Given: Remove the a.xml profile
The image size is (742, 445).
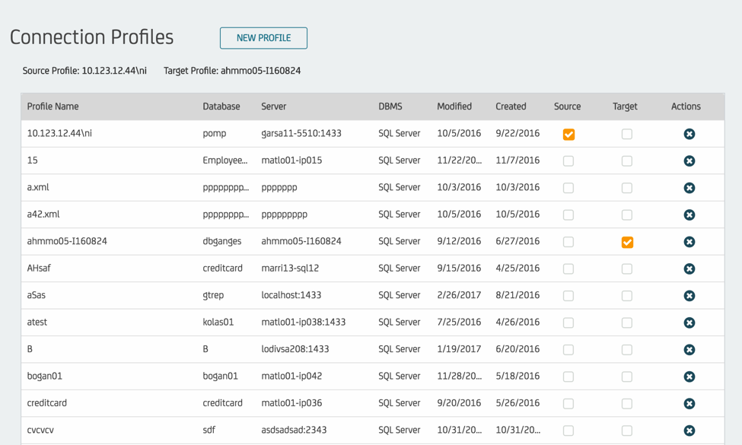Looking at the screenshot, I should point(689,188).
